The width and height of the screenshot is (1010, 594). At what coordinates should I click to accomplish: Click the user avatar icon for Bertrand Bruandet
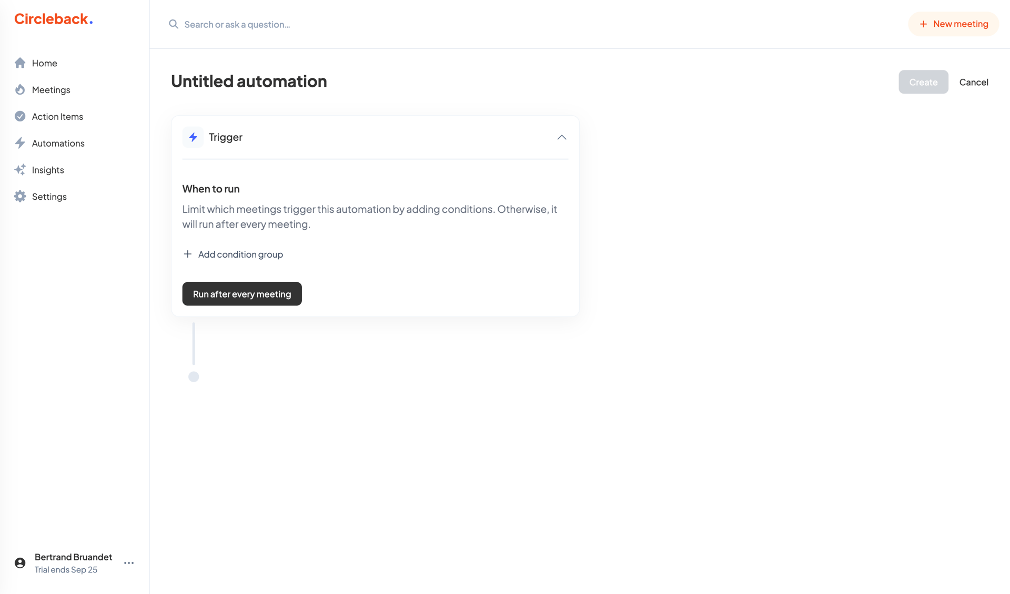[19, 562]
